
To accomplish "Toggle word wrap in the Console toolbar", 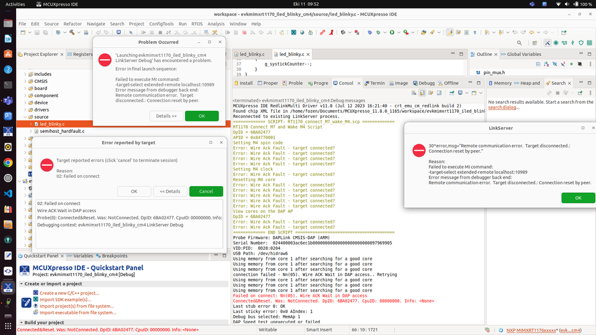I will click(x=431, y=92).
